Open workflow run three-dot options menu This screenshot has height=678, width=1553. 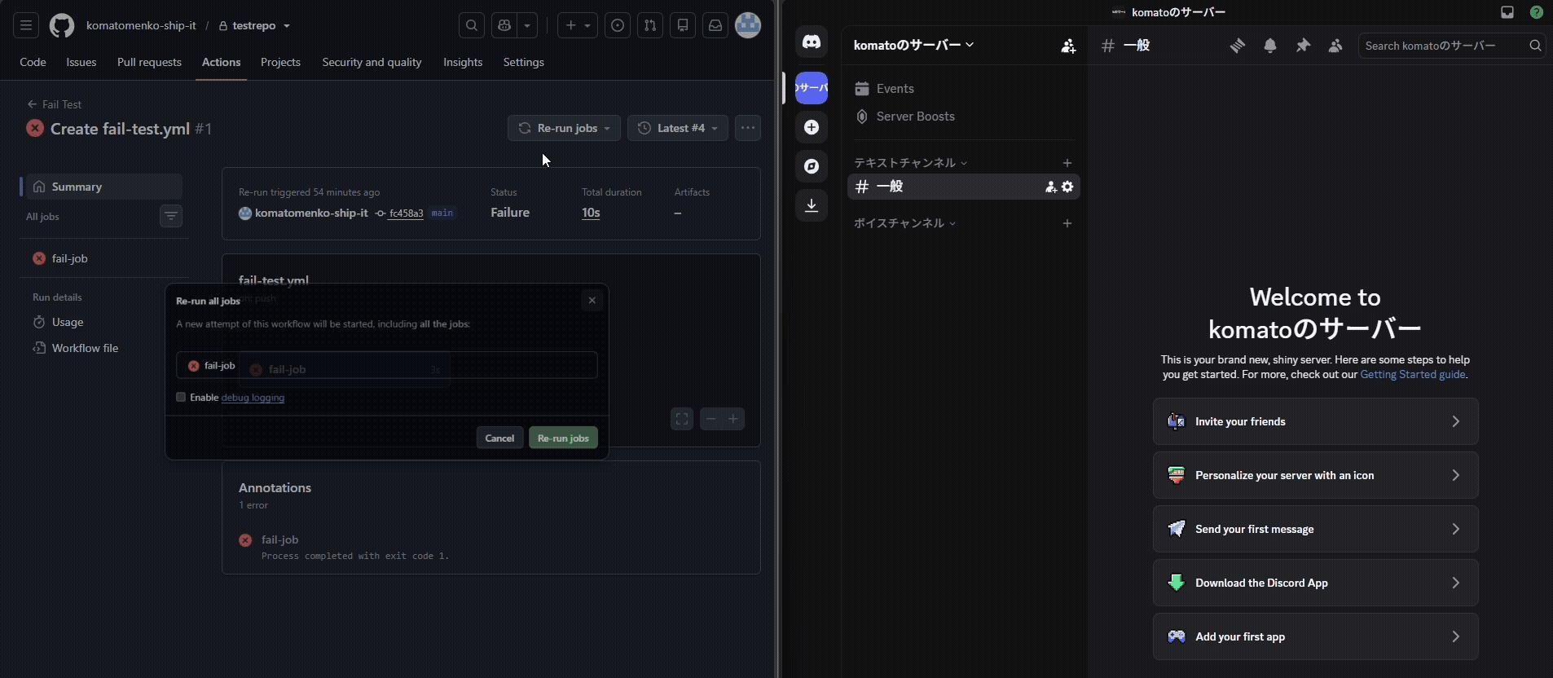(748, 128)
